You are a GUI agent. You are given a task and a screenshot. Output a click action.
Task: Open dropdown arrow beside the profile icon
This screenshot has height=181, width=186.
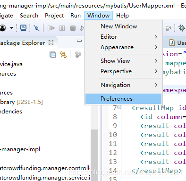tap(11, 28)
